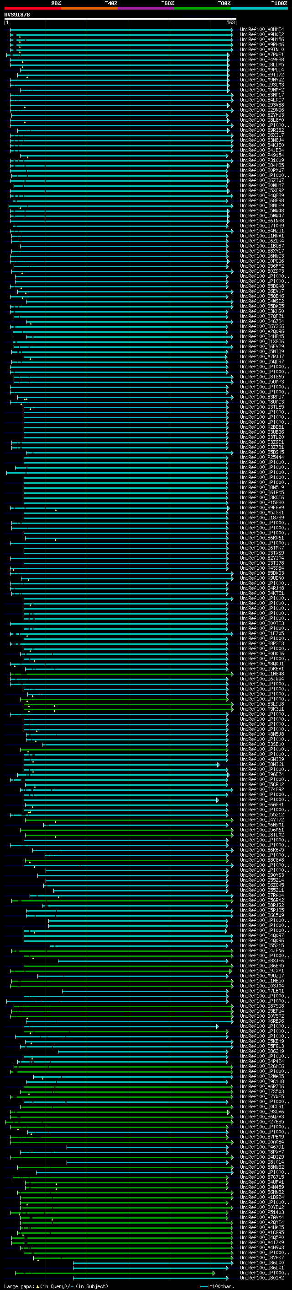Select UniRef100_A5K3U1 hit label
This screenshot has height=1290, width=292.
click(262, 709)
